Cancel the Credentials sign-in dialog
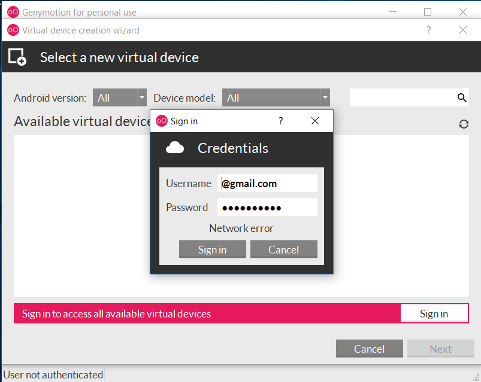 [284, 249]
